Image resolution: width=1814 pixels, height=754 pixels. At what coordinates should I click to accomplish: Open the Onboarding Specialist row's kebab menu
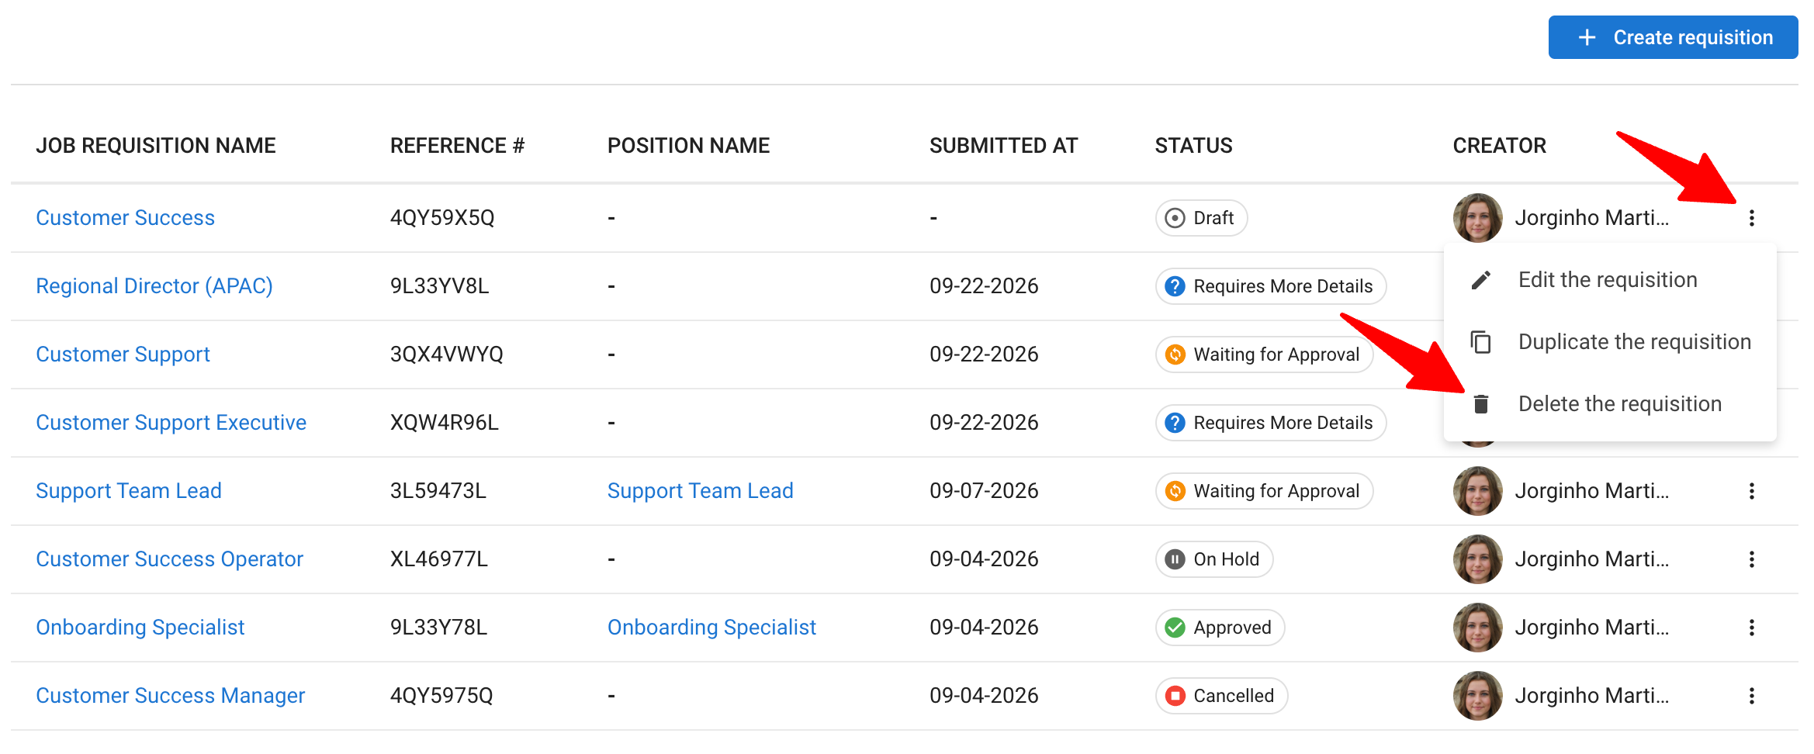[1751, 628]
